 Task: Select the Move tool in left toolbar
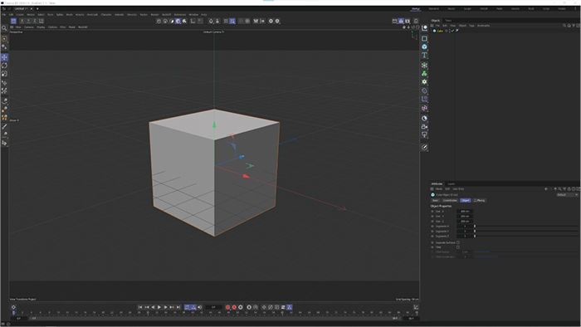4,57
